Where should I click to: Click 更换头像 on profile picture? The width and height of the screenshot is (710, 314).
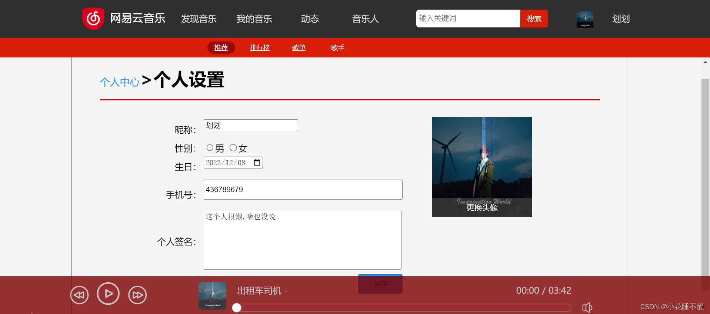pos(482,207)
